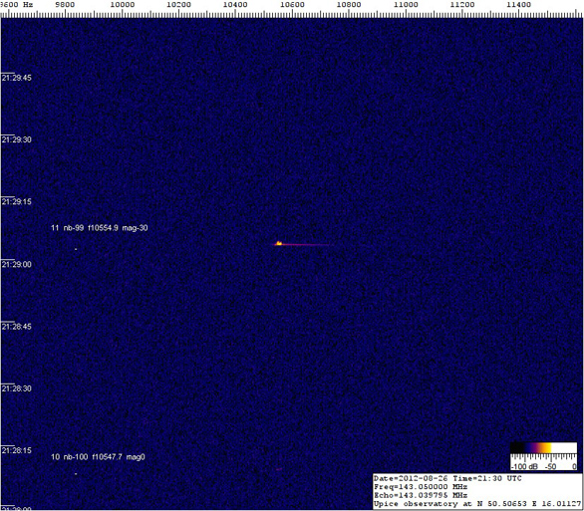Click the Upice observatory coordinates line
Viewport: 584px width, 511px height.
tap(477, 504)
